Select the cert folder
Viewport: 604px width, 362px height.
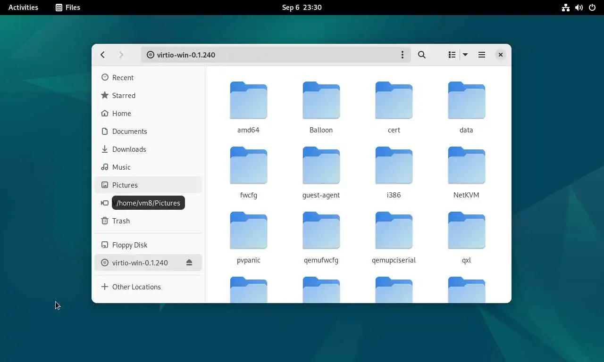point(394,107)
